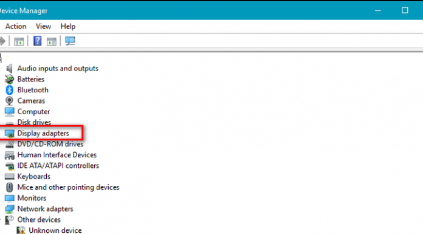
Task: Click the Forward arrow toolbar button
Action: pyautogui.click(x=2, y=41)
